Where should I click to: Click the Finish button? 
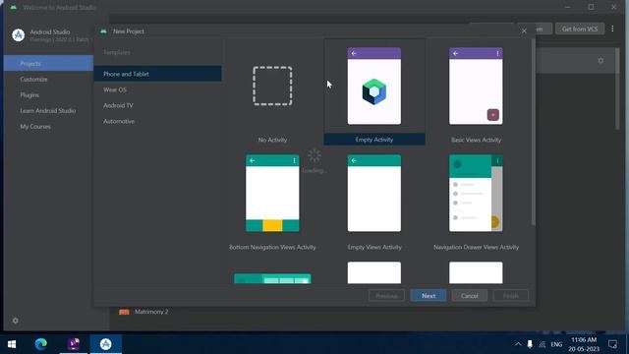point(511,296)
